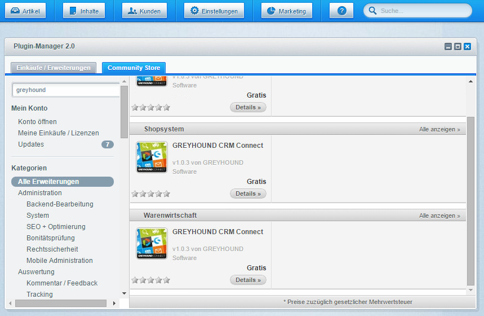Click GREYHOUND CRM Connect title in Warenwirtschaft
484x316 pixels.
pos(217,232)
